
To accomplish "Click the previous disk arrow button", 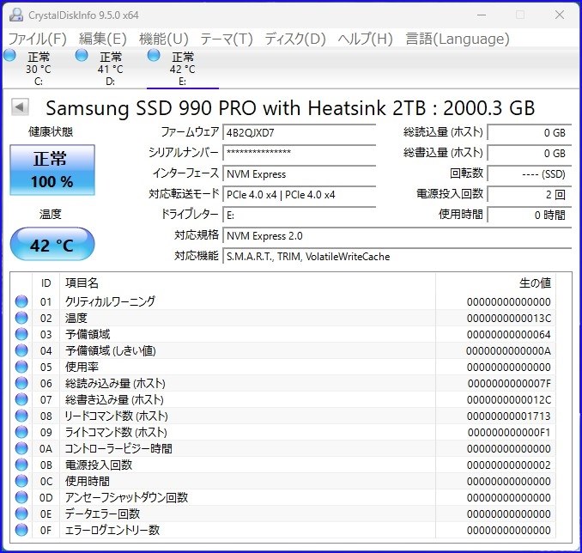I will (20, 107).
